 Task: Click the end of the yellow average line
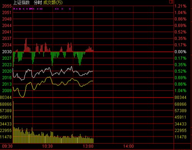93,81
